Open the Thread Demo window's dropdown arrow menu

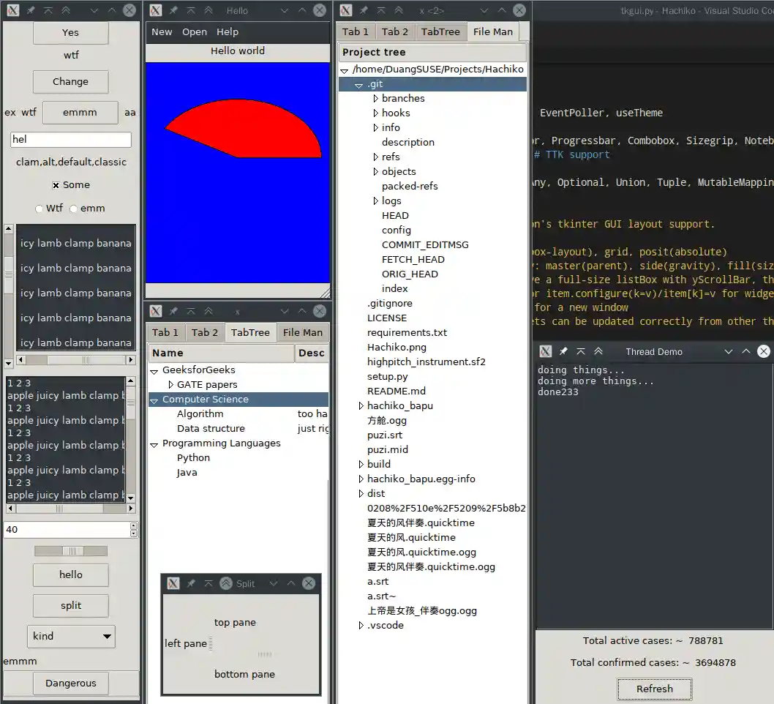[x=728, y=351]
